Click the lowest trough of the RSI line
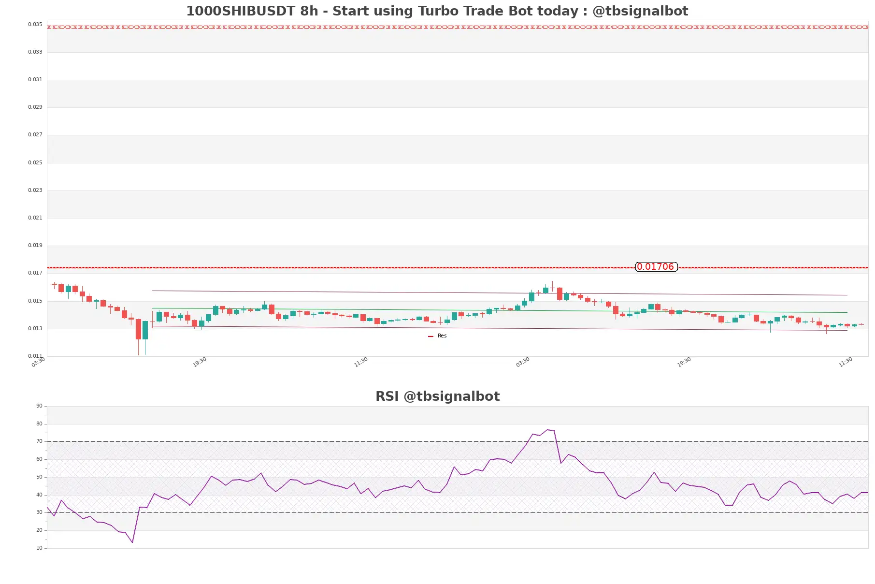The width and height of the screenshot is (875, 584). point(132,542)
